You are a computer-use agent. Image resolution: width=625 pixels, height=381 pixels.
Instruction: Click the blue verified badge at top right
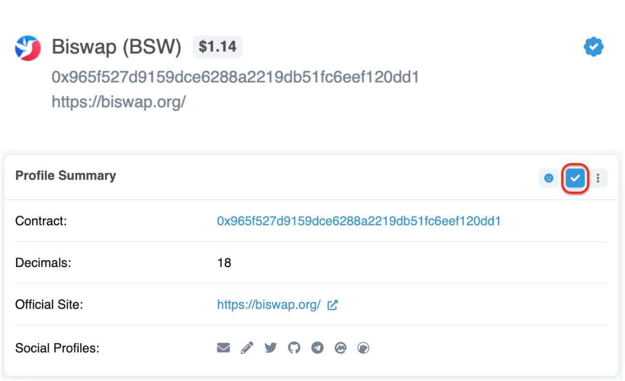click(x=593, y=48)
